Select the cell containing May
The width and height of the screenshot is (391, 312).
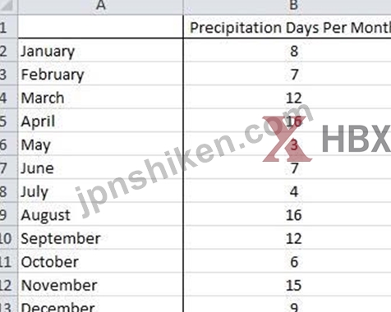click(100, 145)
